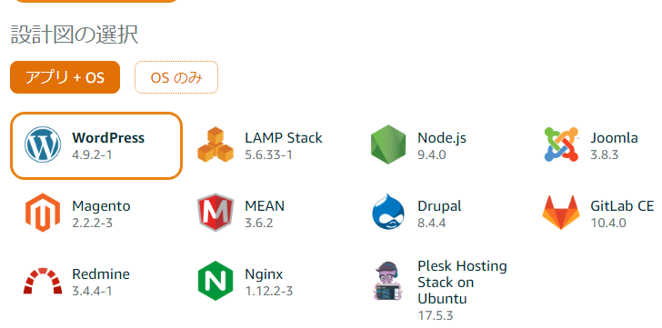Pick the green Nginx hexagon icon
This screenshot has height=328, width=662.
pyautogui.click(x=216, y=281)
